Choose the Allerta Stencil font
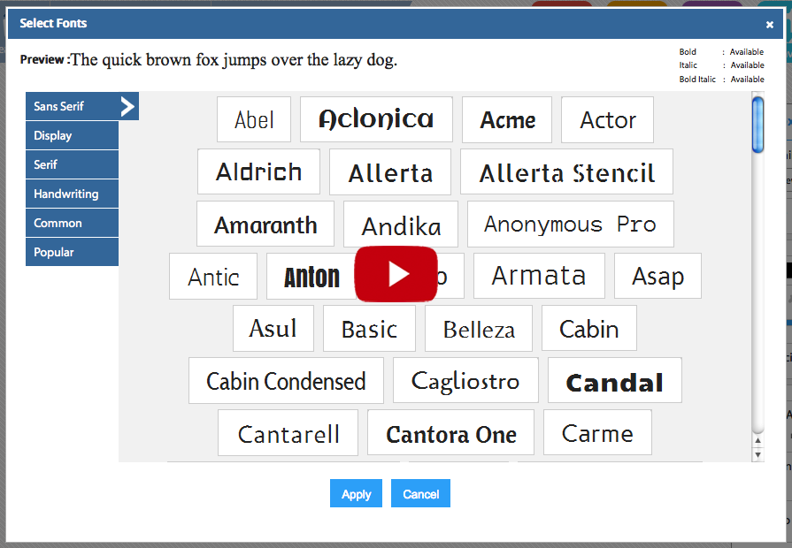Screen dimensions: 792x548 point(566,171)
